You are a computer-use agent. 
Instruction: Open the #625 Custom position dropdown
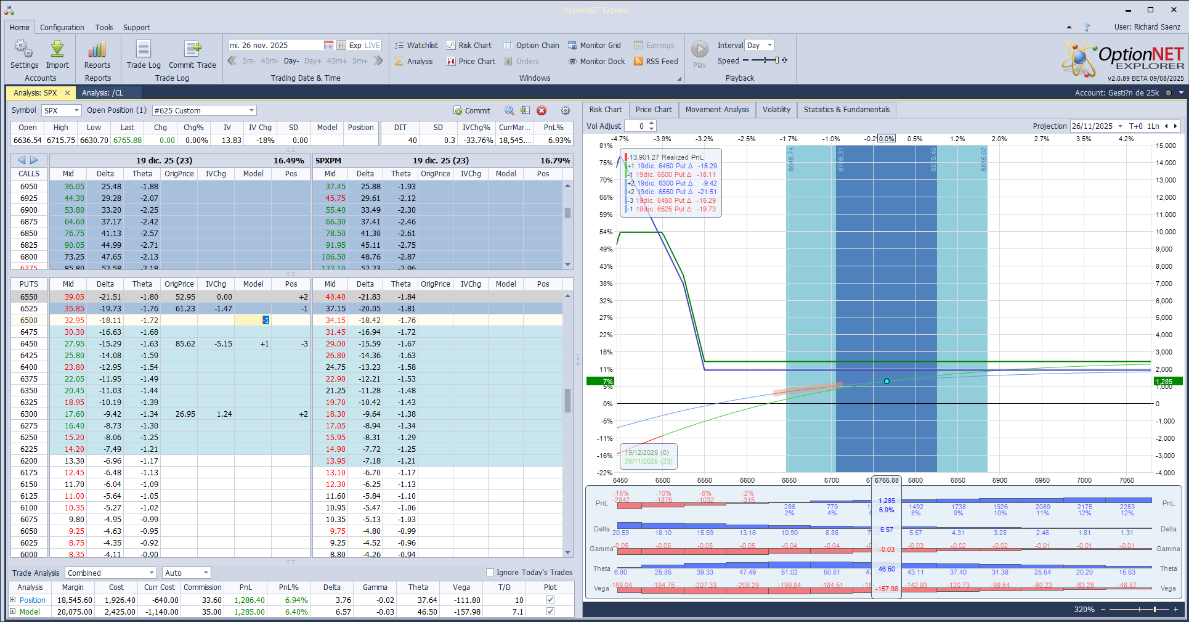(251, 110)
